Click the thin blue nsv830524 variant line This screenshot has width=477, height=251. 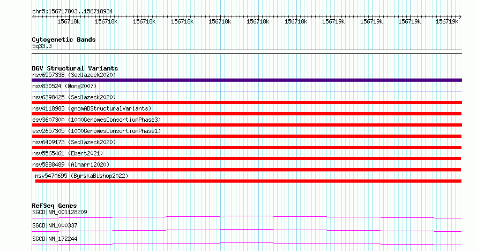coord(247,91)
